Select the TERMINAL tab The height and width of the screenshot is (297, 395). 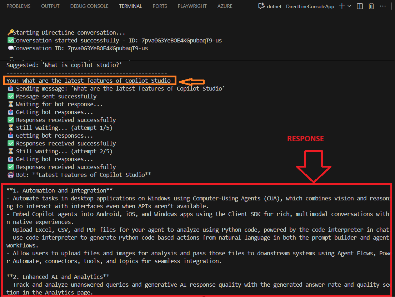coord(130,6)
